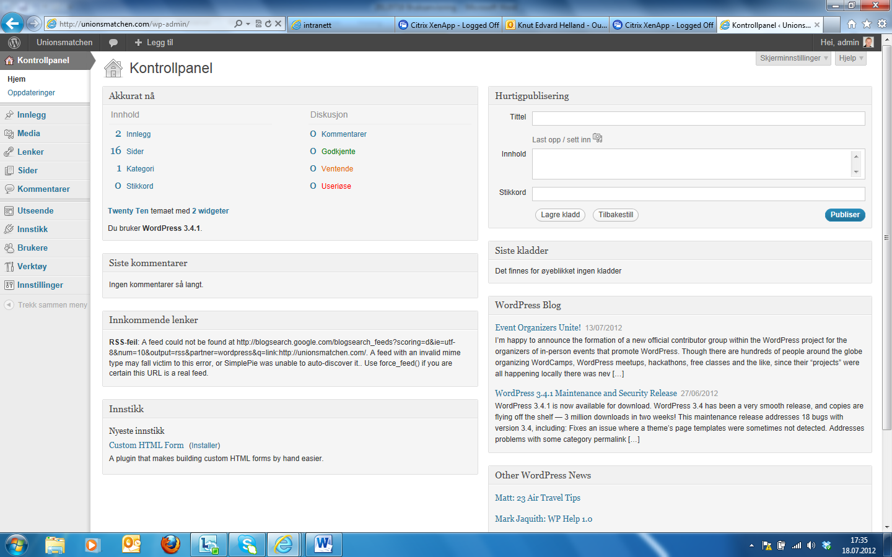Open Matt: 23 Air Travel Tips link

[x=538, y=498]
